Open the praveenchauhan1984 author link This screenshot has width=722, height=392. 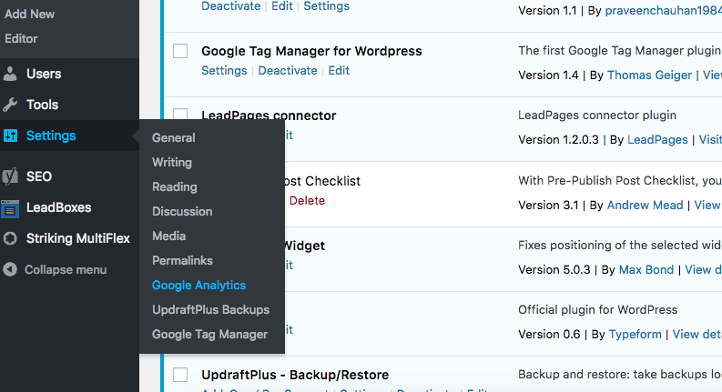663,11
